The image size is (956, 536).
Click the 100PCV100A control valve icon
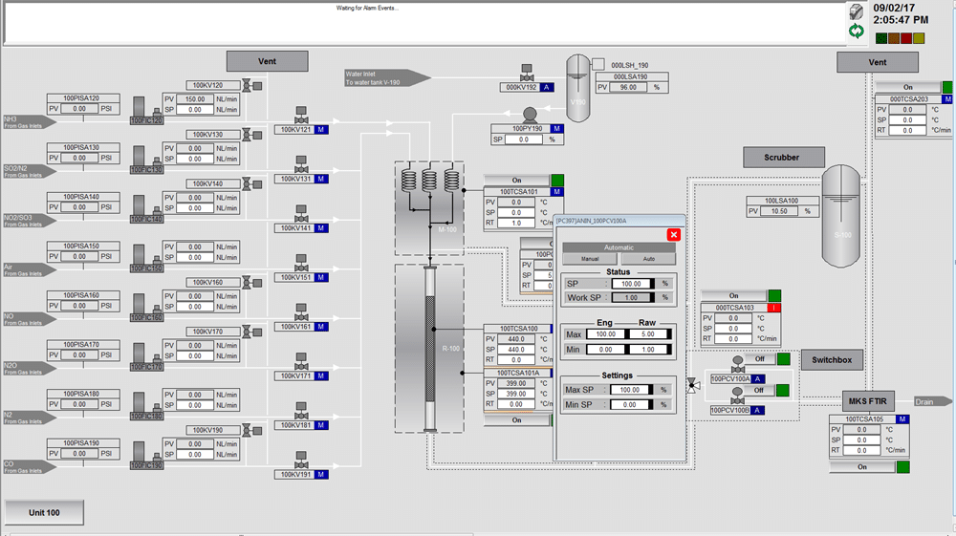[738, 365]
